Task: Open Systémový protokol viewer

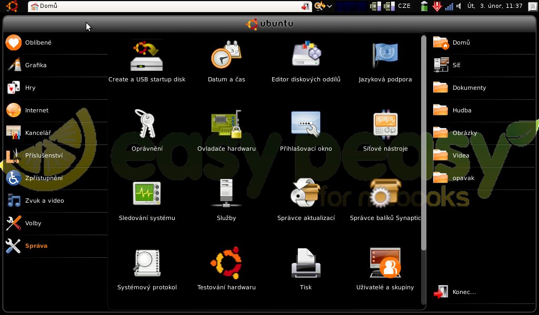Action: (147, 269)
